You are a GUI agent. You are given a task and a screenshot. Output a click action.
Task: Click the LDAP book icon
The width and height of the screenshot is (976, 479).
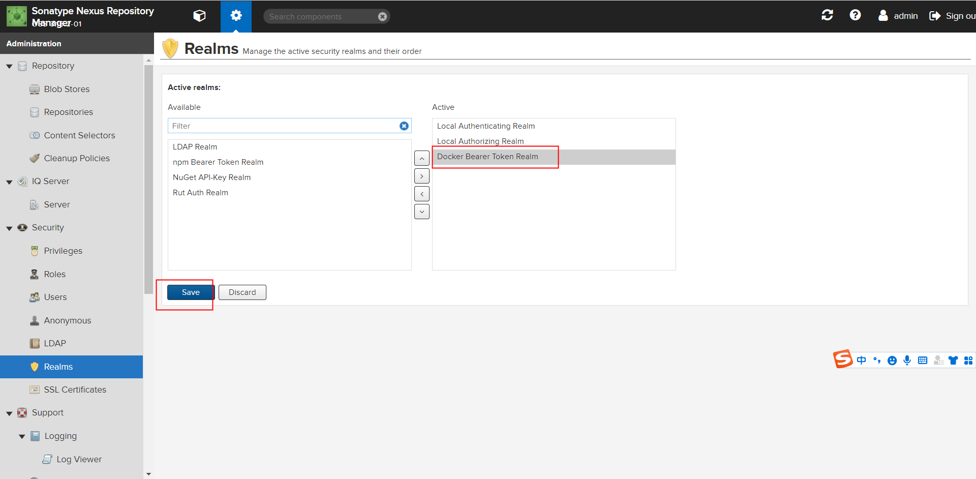[35, 343]
